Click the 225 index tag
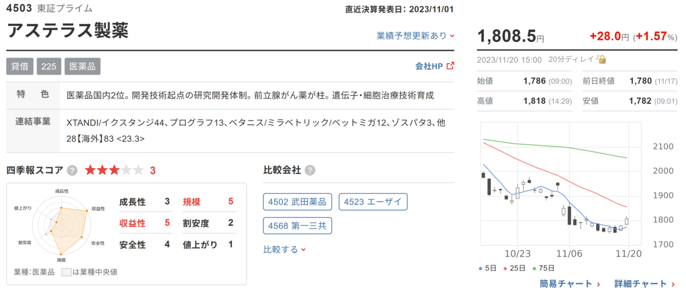Image resolution: width=686 pixels, height=294 pixels. [x=49, y=66]
